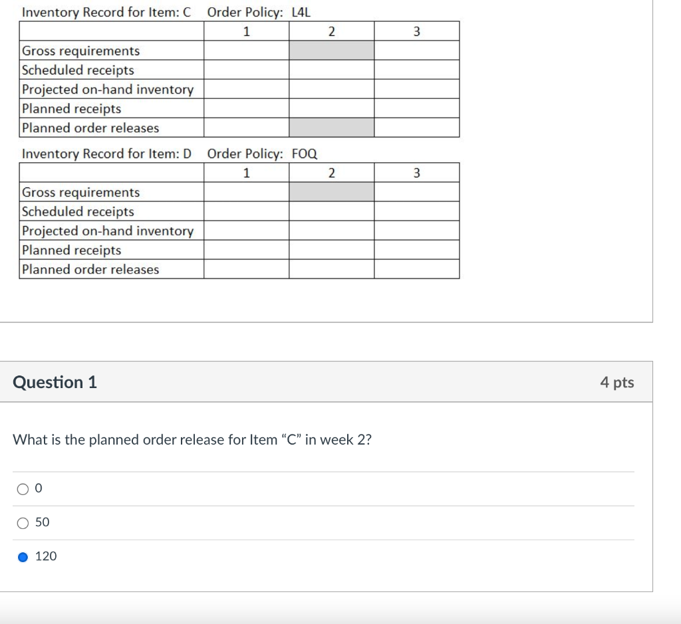This screenshot has width=681, height=624.
Task: Select the radio button for answer 50
Action: coord(23,522)
